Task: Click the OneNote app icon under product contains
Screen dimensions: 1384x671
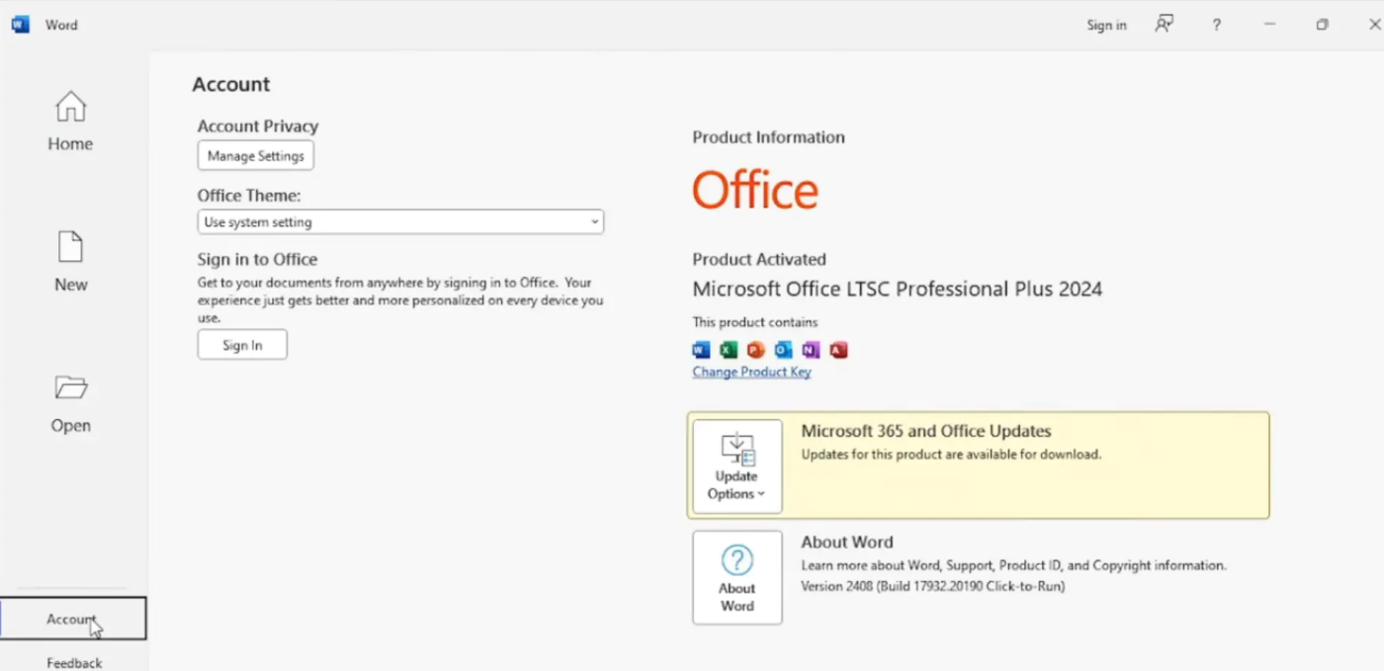Action: [x=811, y=350]
